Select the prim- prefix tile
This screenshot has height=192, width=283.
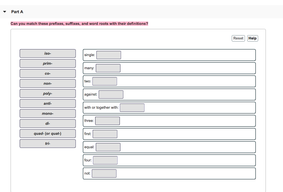point(48,63)
